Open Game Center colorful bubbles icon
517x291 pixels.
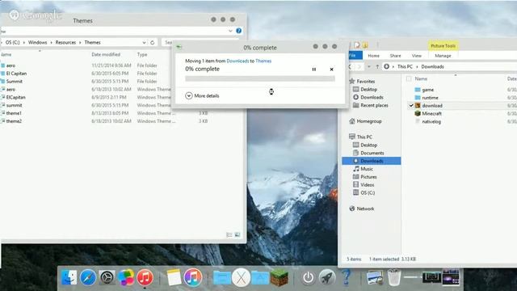(126, 277)
